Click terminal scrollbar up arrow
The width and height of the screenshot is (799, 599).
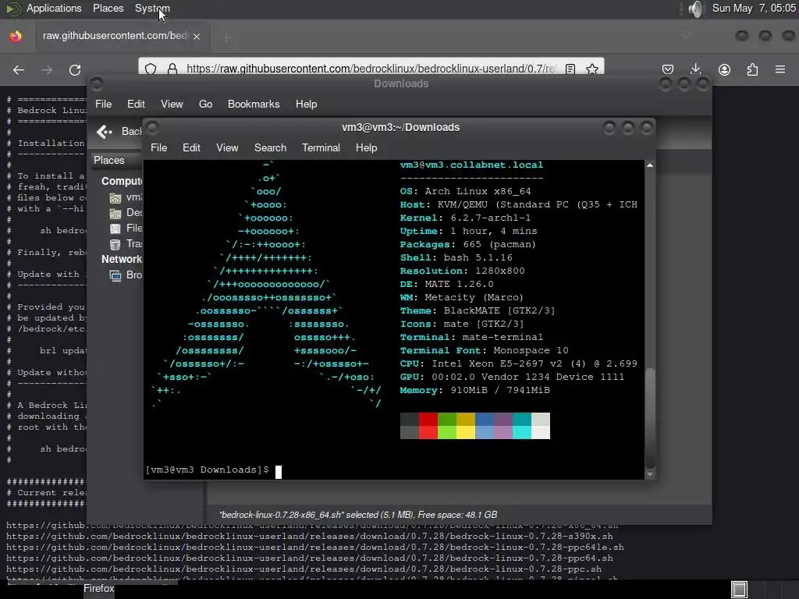[x=650, y=165]
